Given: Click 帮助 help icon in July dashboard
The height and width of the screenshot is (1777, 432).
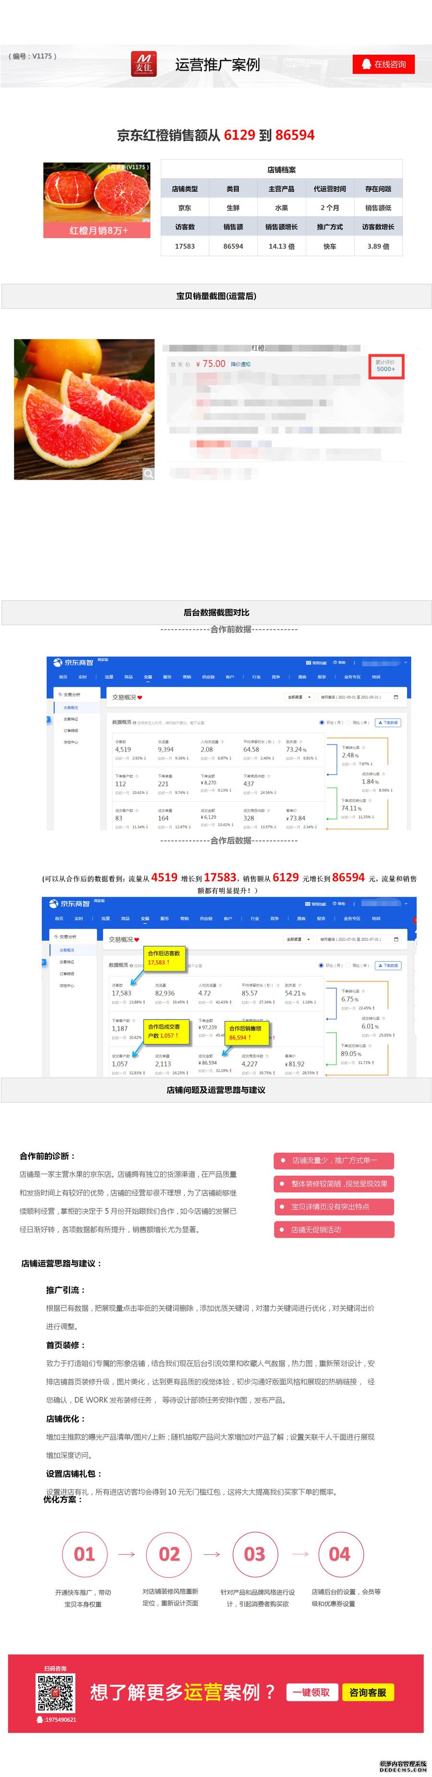Looking at the screenshot, I should coord(334,903).
